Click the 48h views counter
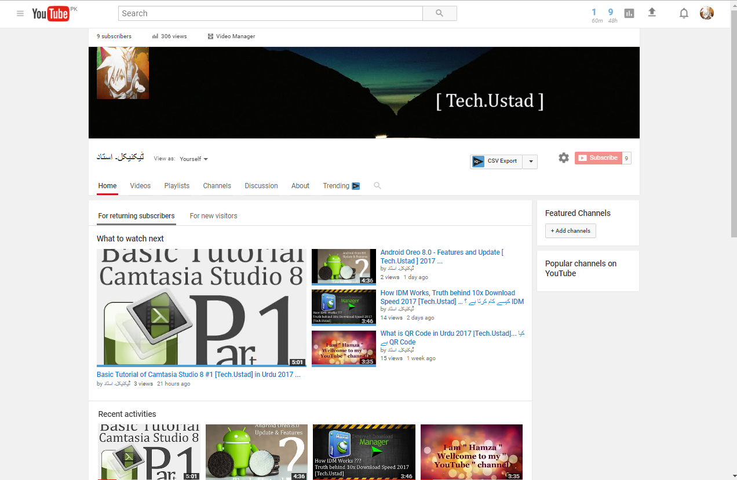737x480 pixels. [x=612, y=16]
